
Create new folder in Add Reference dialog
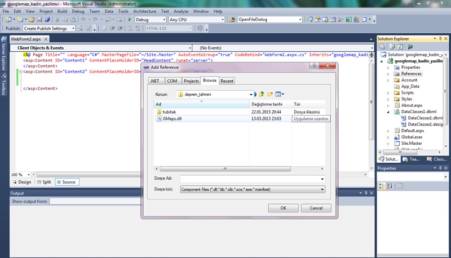270,94
